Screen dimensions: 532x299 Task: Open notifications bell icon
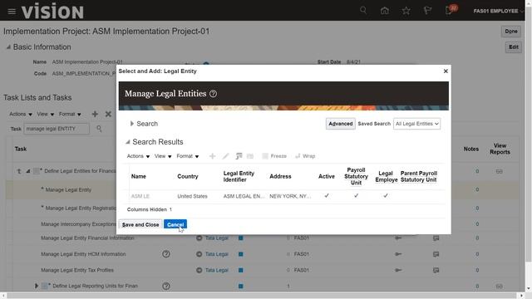pyautogui.click(x=449, y=11)
